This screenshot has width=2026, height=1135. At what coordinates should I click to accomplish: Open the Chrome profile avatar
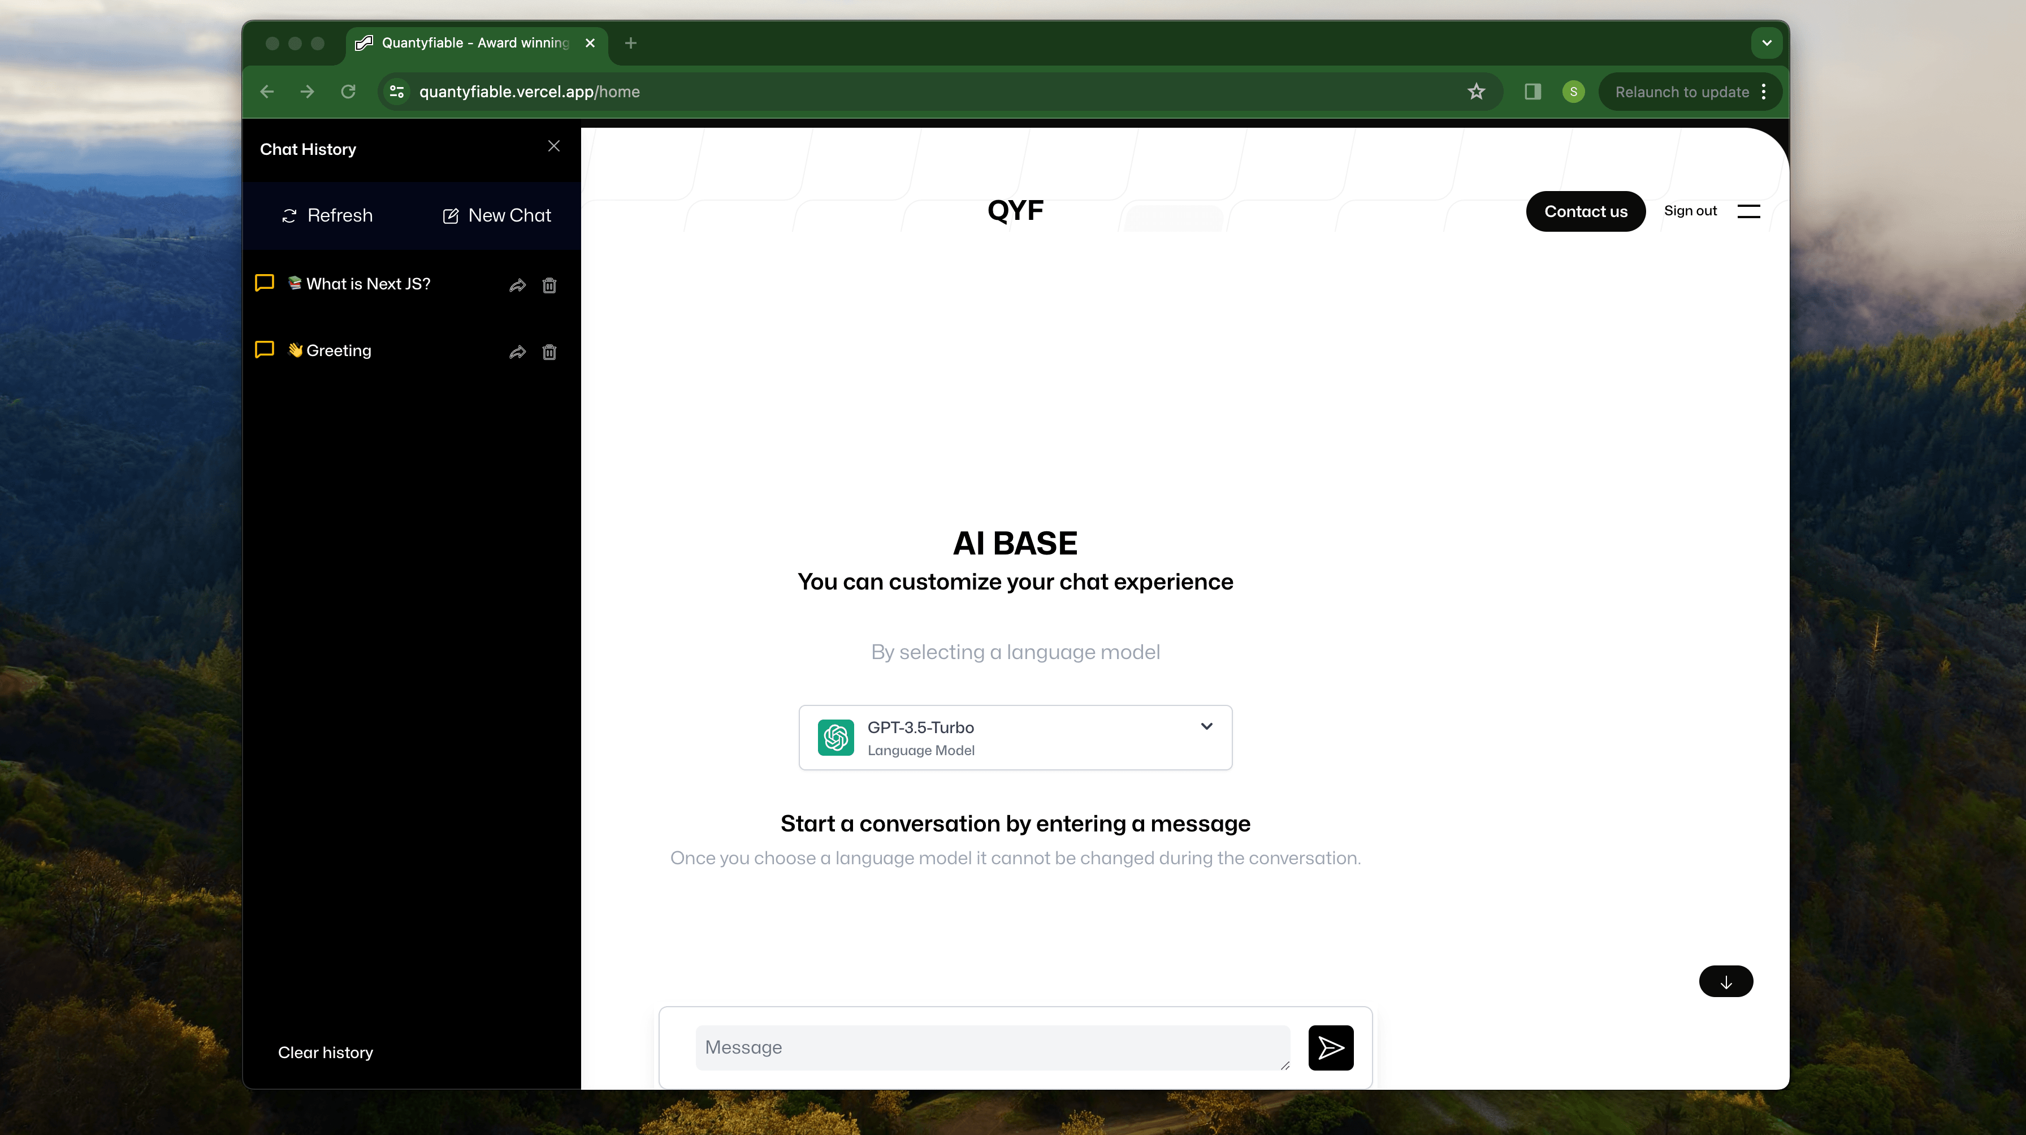1573,92
